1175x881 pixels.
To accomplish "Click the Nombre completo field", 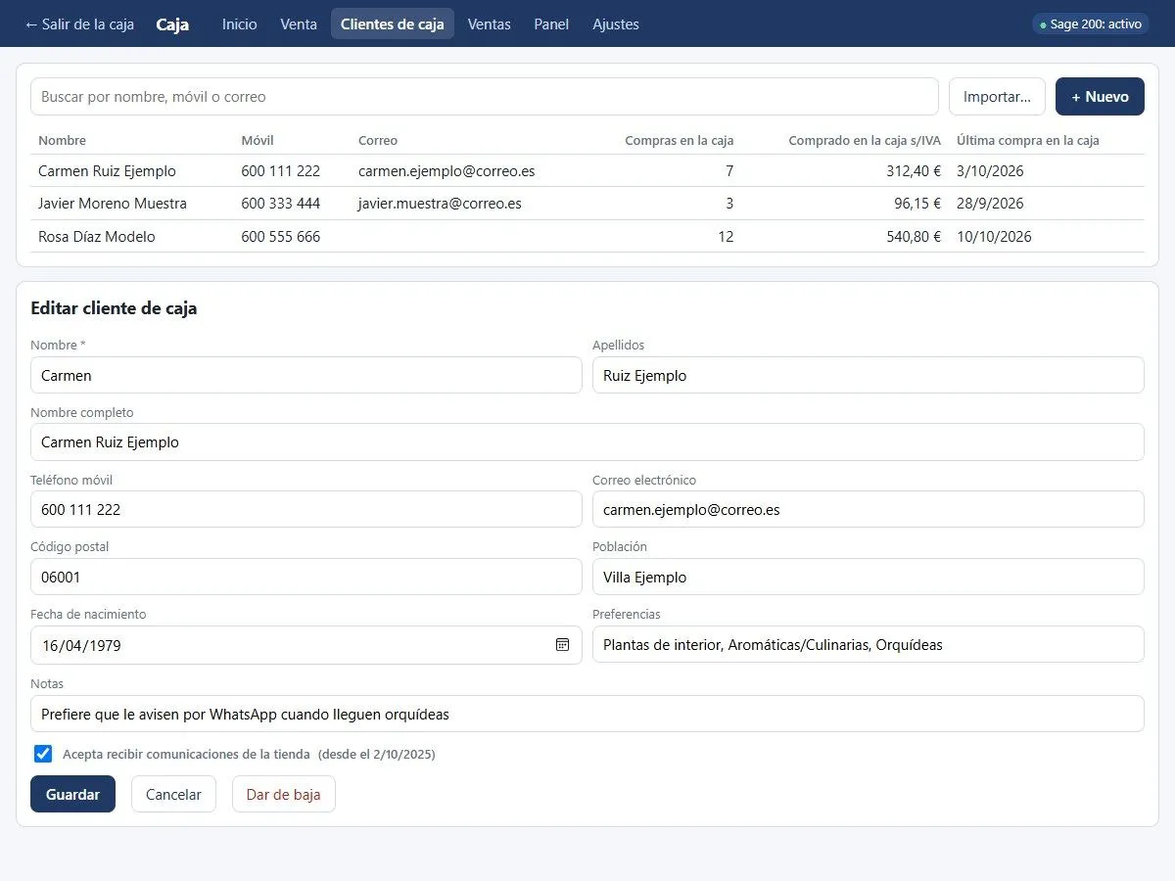I will [587, 441].
